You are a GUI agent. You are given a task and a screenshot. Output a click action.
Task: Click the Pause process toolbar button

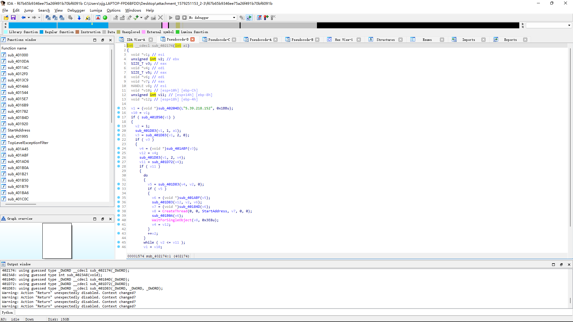coord(178,18)
